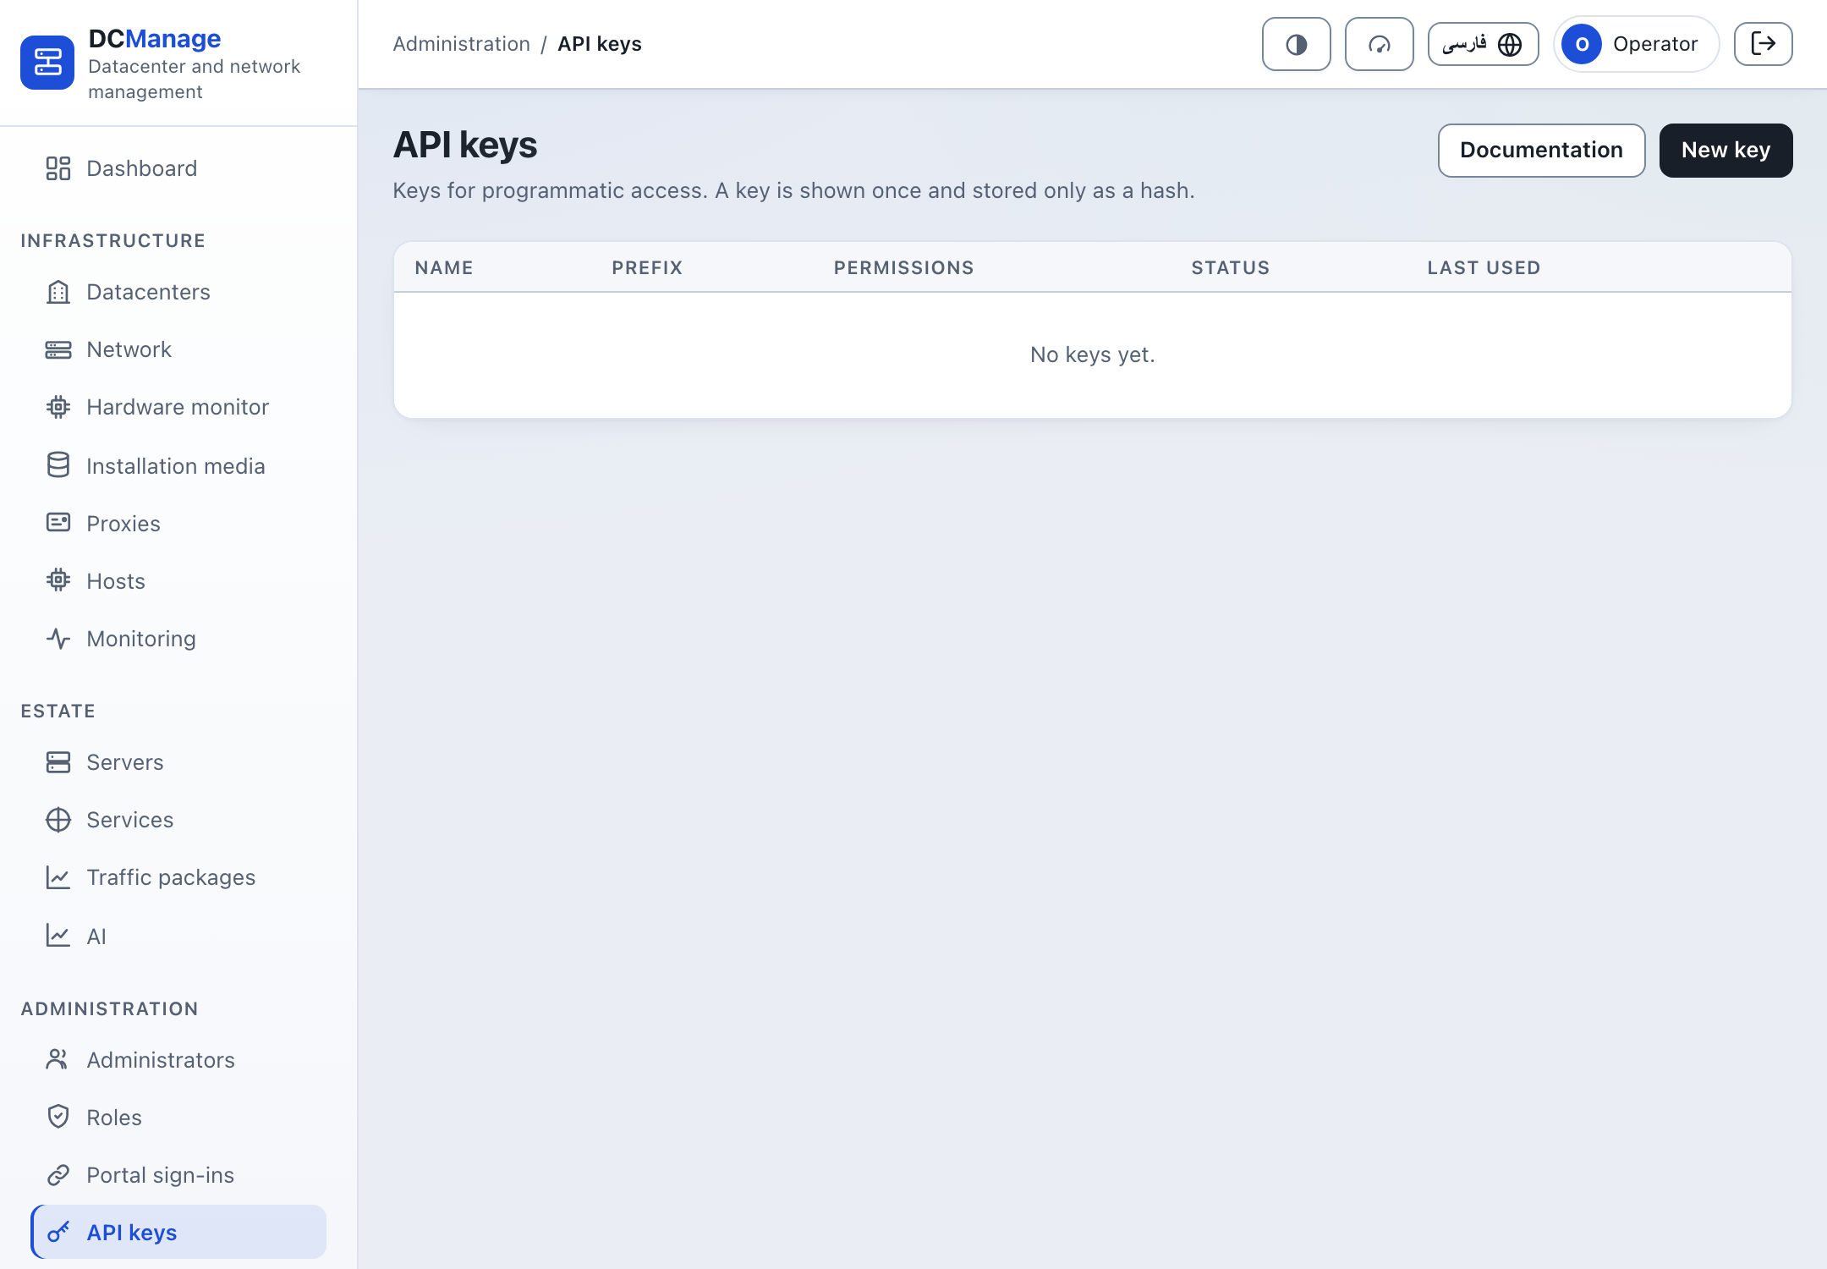Open Hardware monitor page
Viewport: 1827px width, 1269px height.
tap(178, 407)
